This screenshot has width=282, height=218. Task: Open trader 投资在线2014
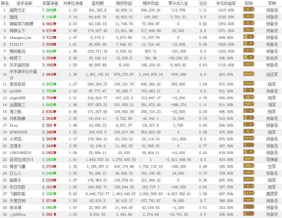[x=21, y=160]
